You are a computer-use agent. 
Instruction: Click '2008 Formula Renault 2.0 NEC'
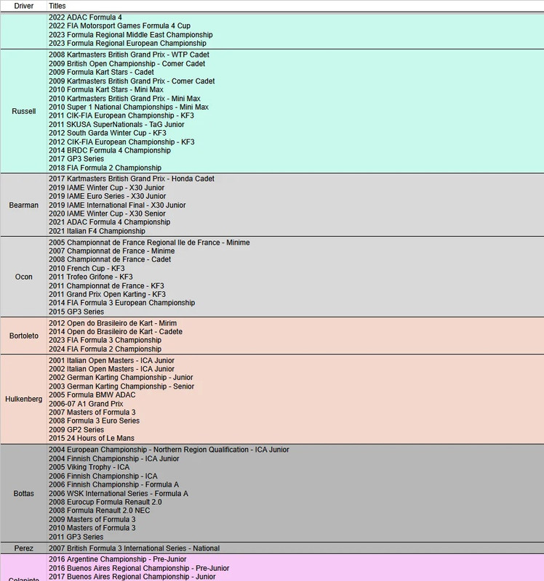pos(99,511)
